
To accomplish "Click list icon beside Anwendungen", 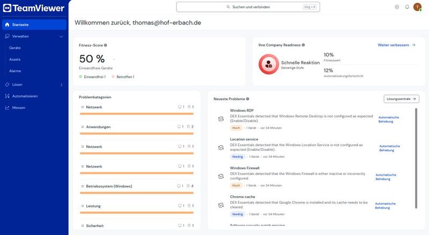I will click(x=83, y=127).
